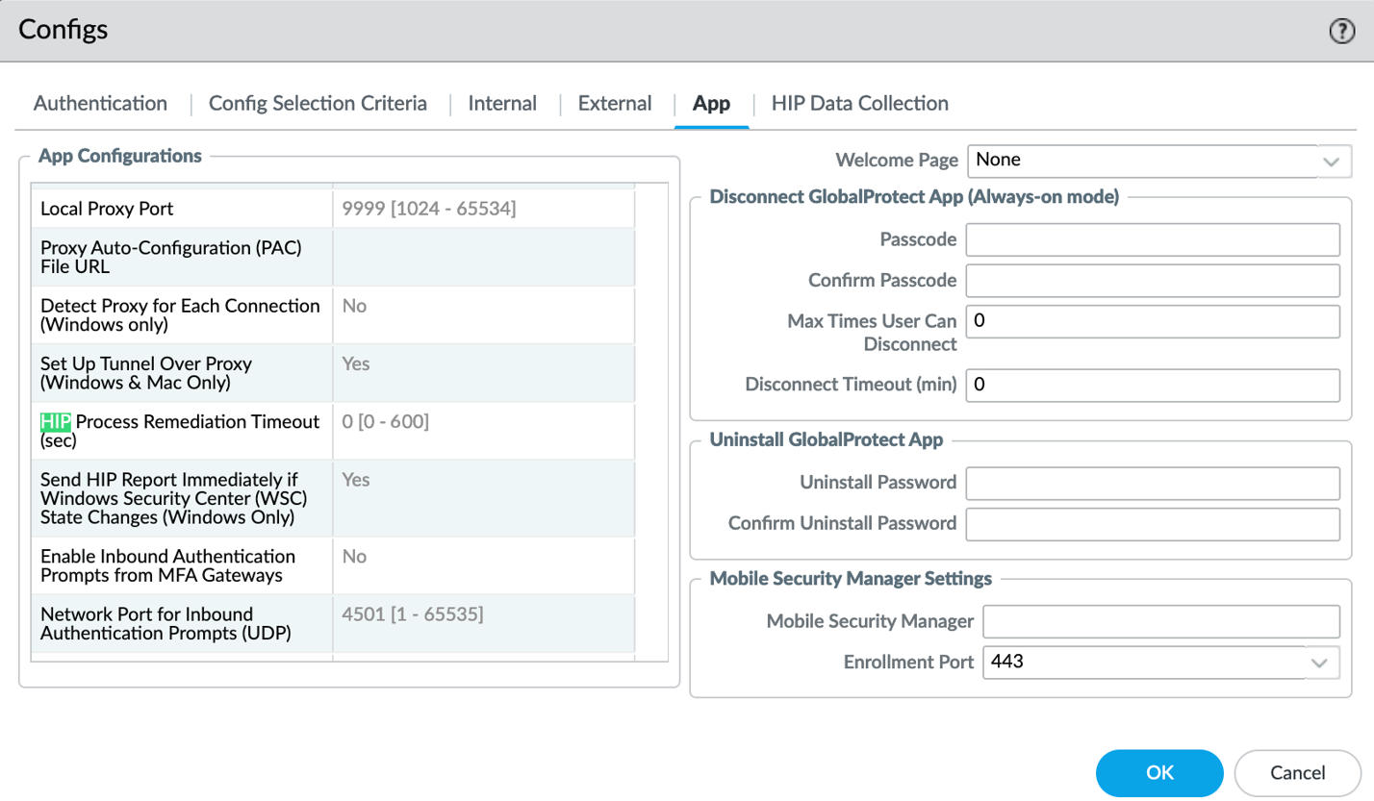The width and height of the screenshot is (1374, 801).
Task: Click the Cancel button
Action: 1297,772
